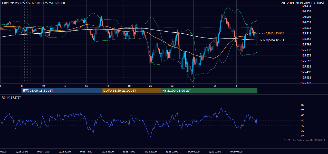Click price level 125.612 on the axis
Image resolution: width=328 pixels, height=154 pixels.
click(306, 61)
